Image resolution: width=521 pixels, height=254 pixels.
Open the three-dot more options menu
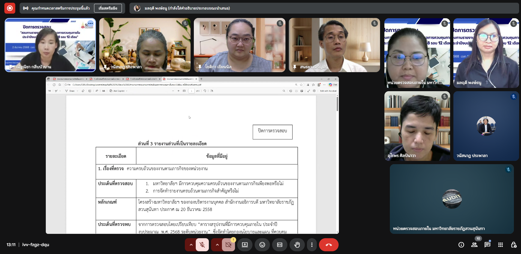(x=312, y=245)
